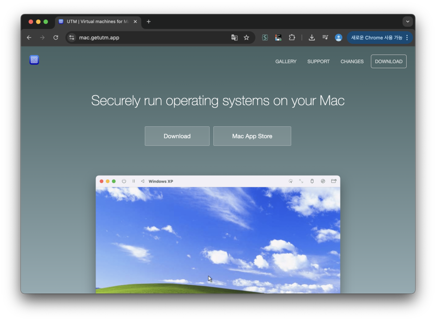Open the SUPPORT nav link

click(318, 61)
